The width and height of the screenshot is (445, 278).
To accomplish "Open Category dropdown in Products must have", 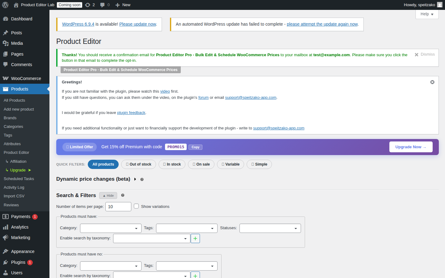I will point(111,228).
